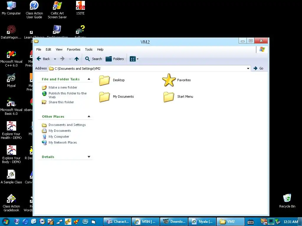The height and width of the screenshot is (226, 302).
Task: Click the media player quick launch icon
Action: [x=42, y=222]
